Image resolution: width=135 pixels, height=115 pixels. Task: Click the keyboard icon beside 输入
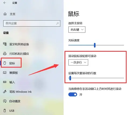[5, 82]
